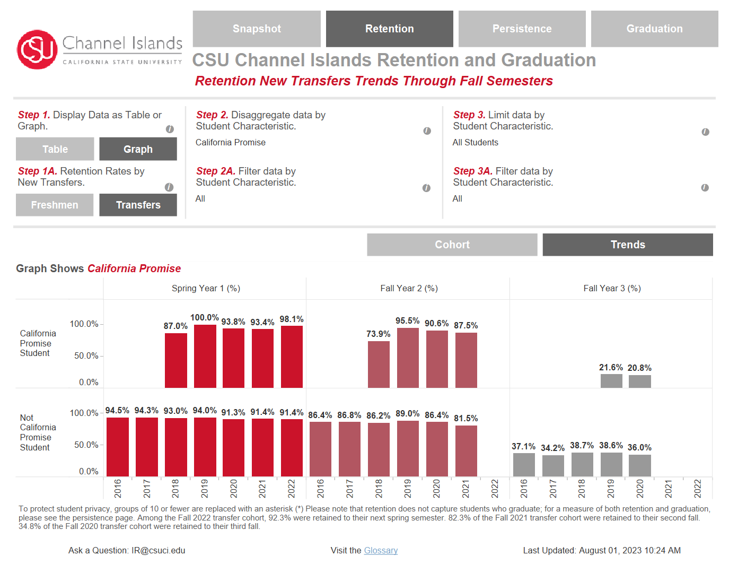Switch display to Table view
Screen dimensions: 729x564
point(55,149)
